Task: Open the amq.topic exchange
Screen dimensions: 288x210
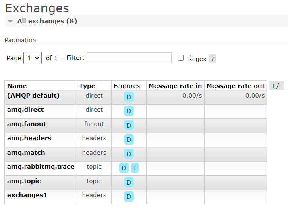Action: pos(24,181)
